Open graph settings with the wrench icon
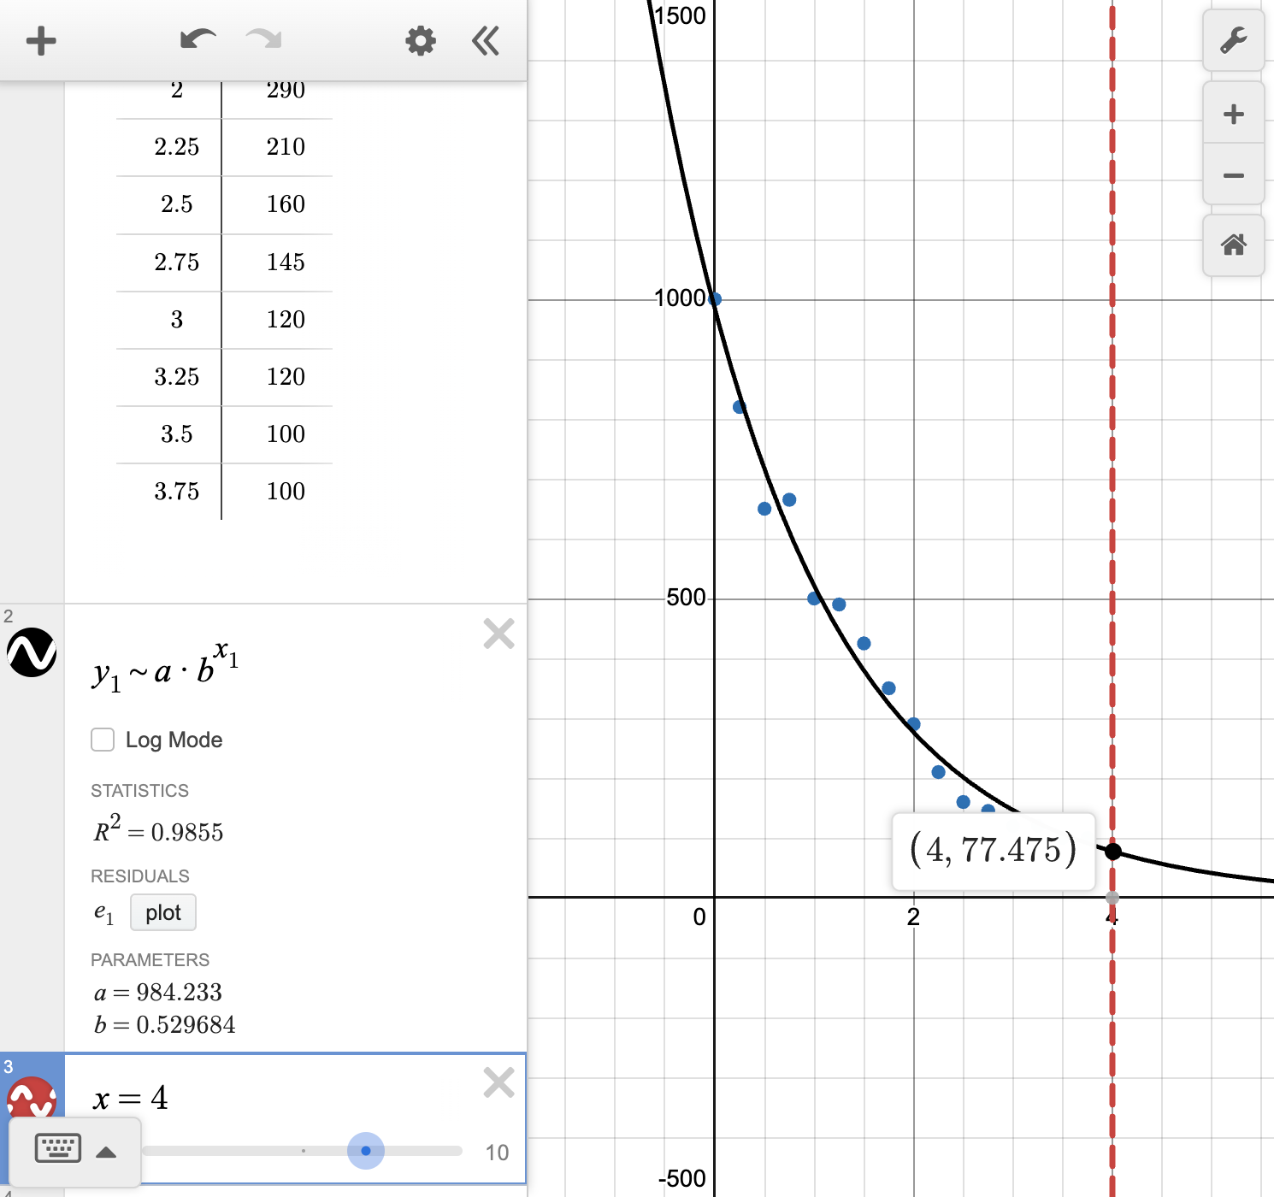Screen dimensions: 1274x1197 pyautogui.click(x=1233, y=40)
